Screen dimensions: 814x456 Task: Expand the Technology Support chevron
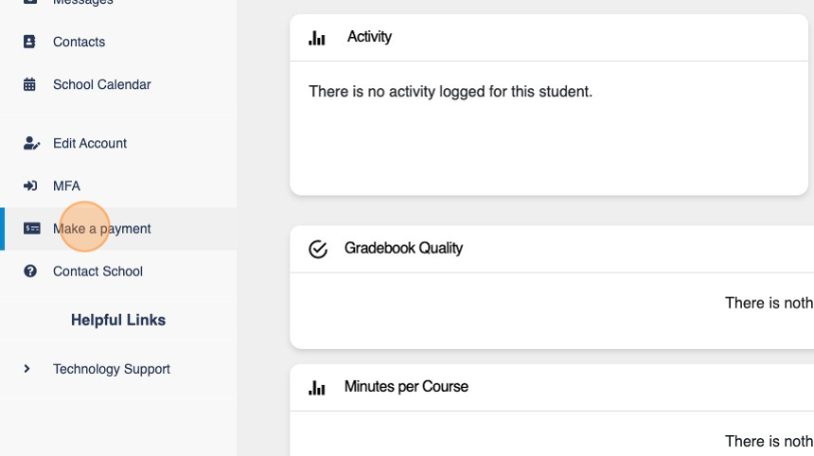tap(27, 369)
